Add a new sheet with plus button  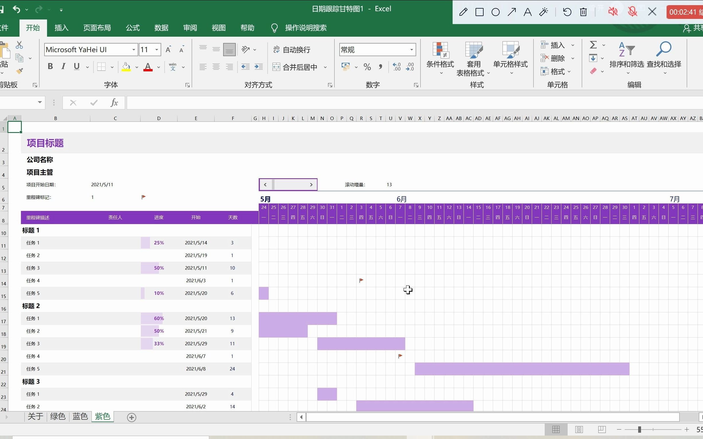pyautogui.click(x=132, y=417)
